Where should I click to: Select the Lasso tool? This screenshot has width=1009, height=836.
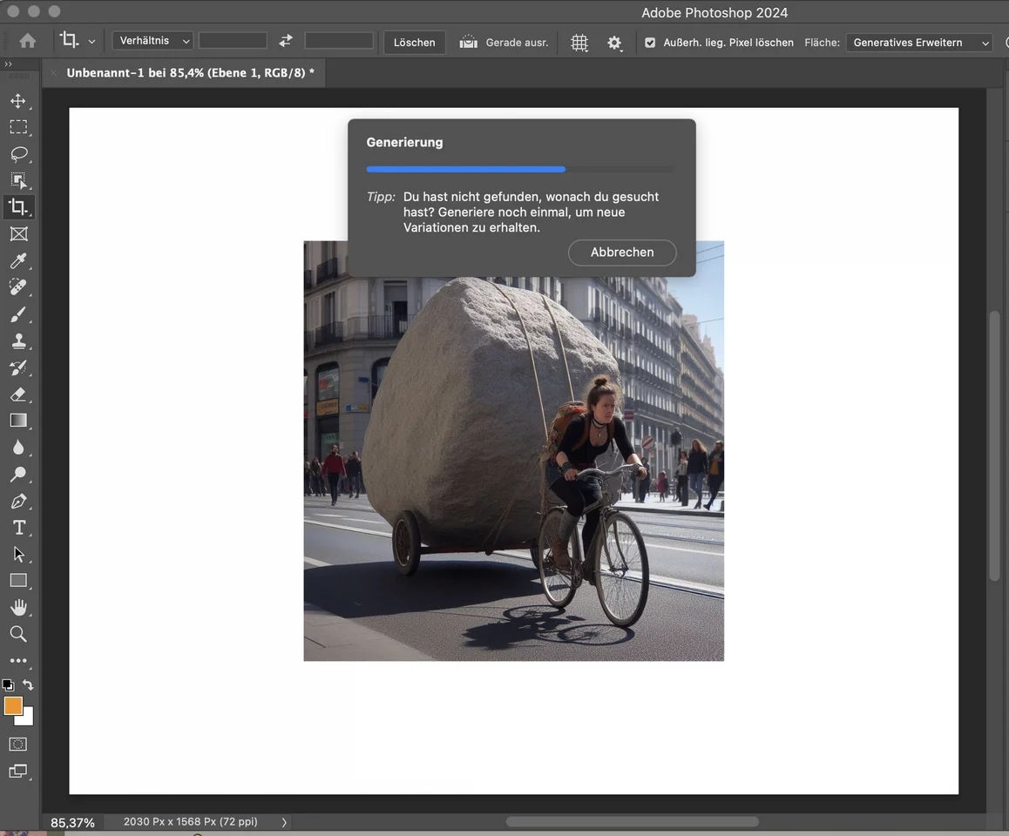pyautogui.click(x=18, y=154)
